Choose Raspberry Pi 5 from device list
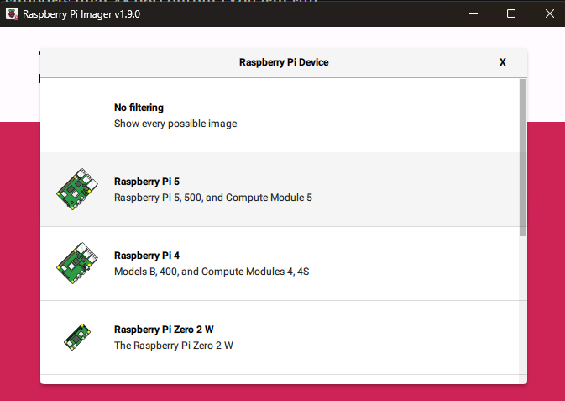The image size is (565, 401). (x=280, y=189)
